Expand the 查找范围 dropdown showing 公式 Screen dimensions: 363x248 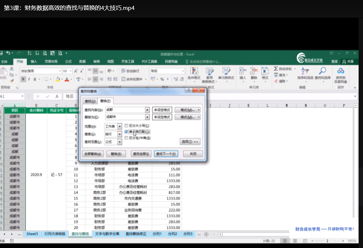[x=120, y=142]
